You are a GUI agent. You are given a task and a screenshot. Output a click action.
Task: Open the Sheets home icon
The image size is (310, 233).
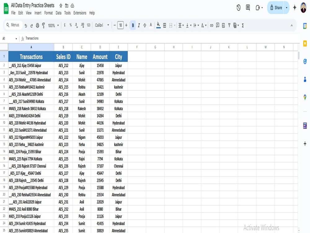tap(6, 8)
